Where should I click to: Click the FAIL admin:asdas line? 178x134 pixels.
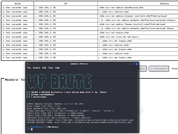pos(55,113)
